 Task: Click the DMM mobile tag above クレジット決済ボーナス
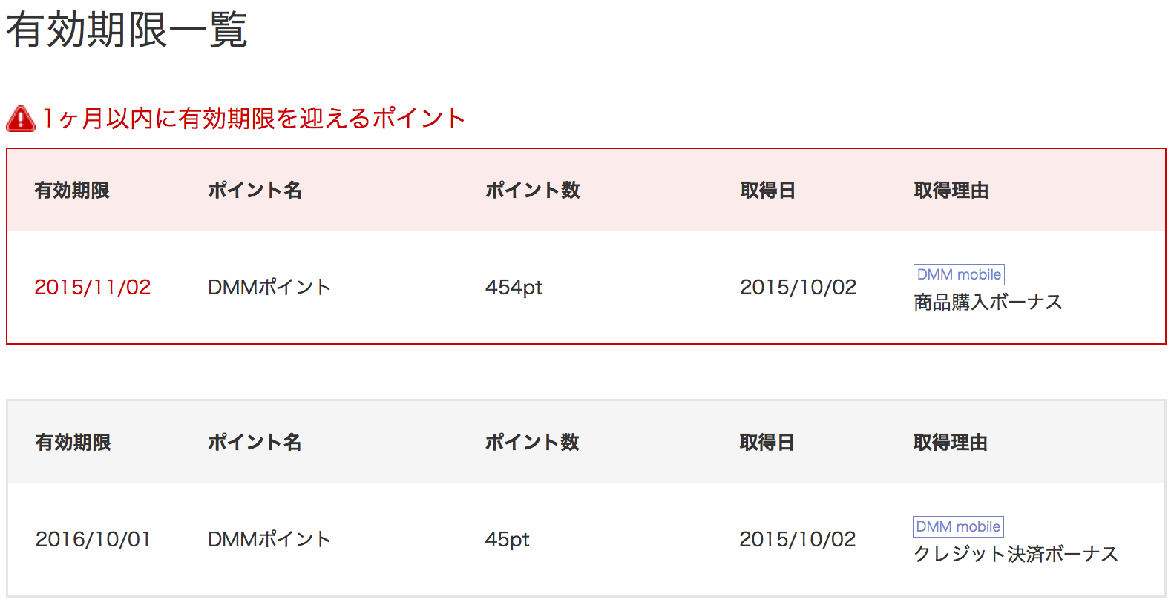pyautogui.click(x=958, y=527)
